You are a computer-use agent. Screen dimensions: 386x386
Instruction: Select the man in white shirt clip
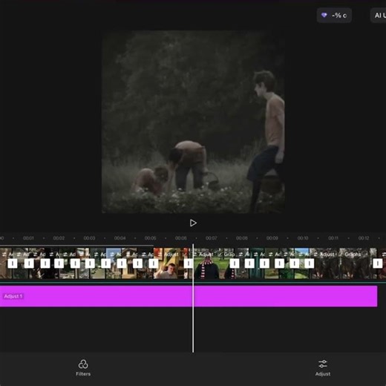[170, 264]
